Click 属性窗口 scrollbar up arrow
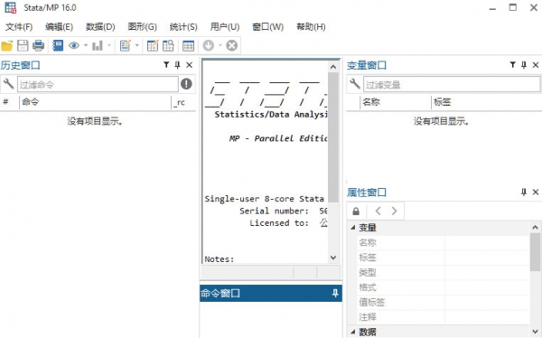This screenshot has width=542, height=338. point(535,228)
